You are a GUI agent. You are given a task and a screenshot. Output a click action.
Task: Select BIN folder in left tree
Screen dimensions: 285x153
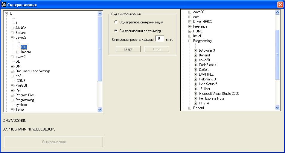24,47
